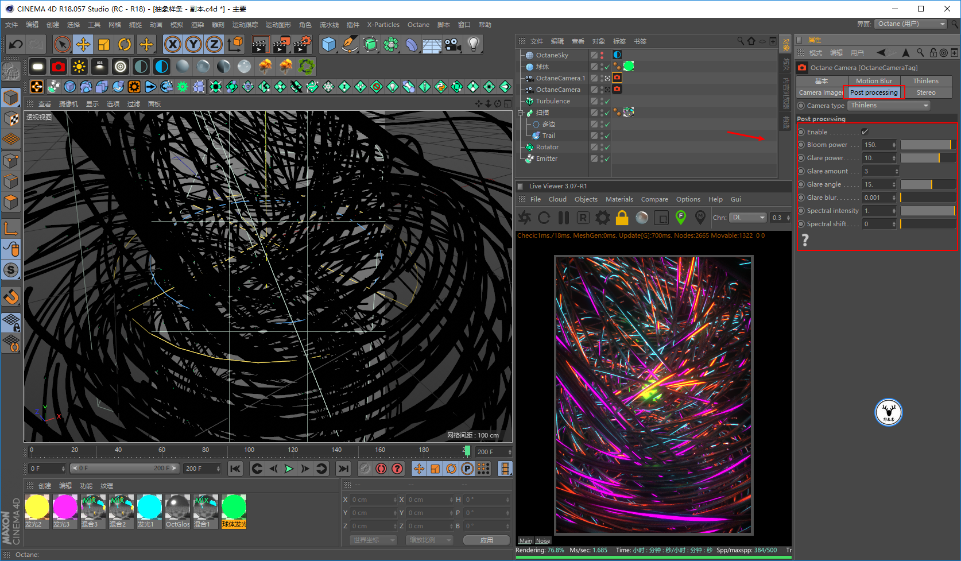This screenshot has width=961, height=561.
Task: Click the Octane target area light icon
Action: coord(121,67)
